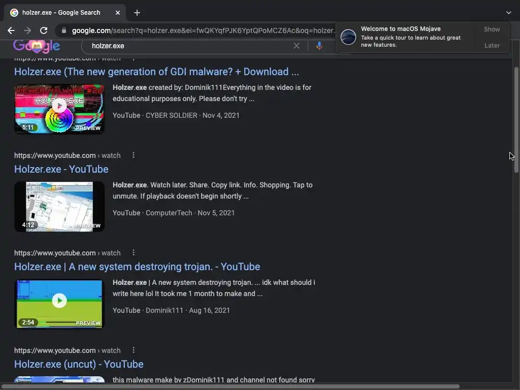Image resolution: width=520 pixels, height=390 pixels.
Task: Open 'Holzer.exe (uncut) - YouTube' result
Action: pyautogui.click(x=79, y=364)
